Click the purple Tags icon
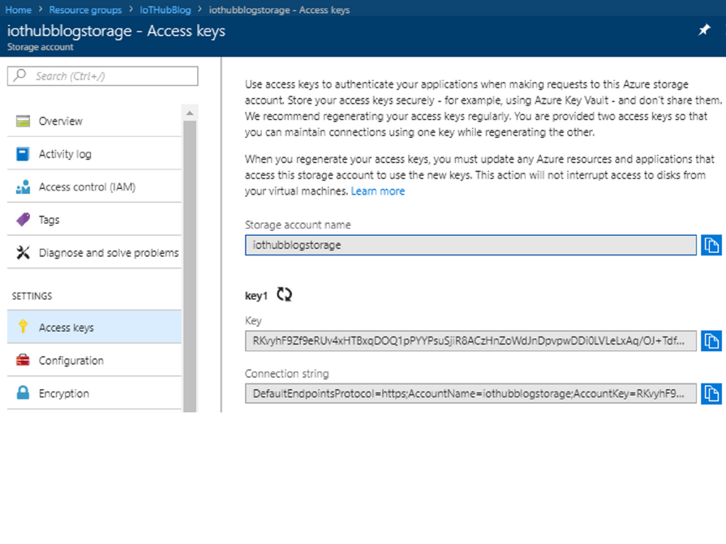The image size is (726, 544). (x=23, y=220)
